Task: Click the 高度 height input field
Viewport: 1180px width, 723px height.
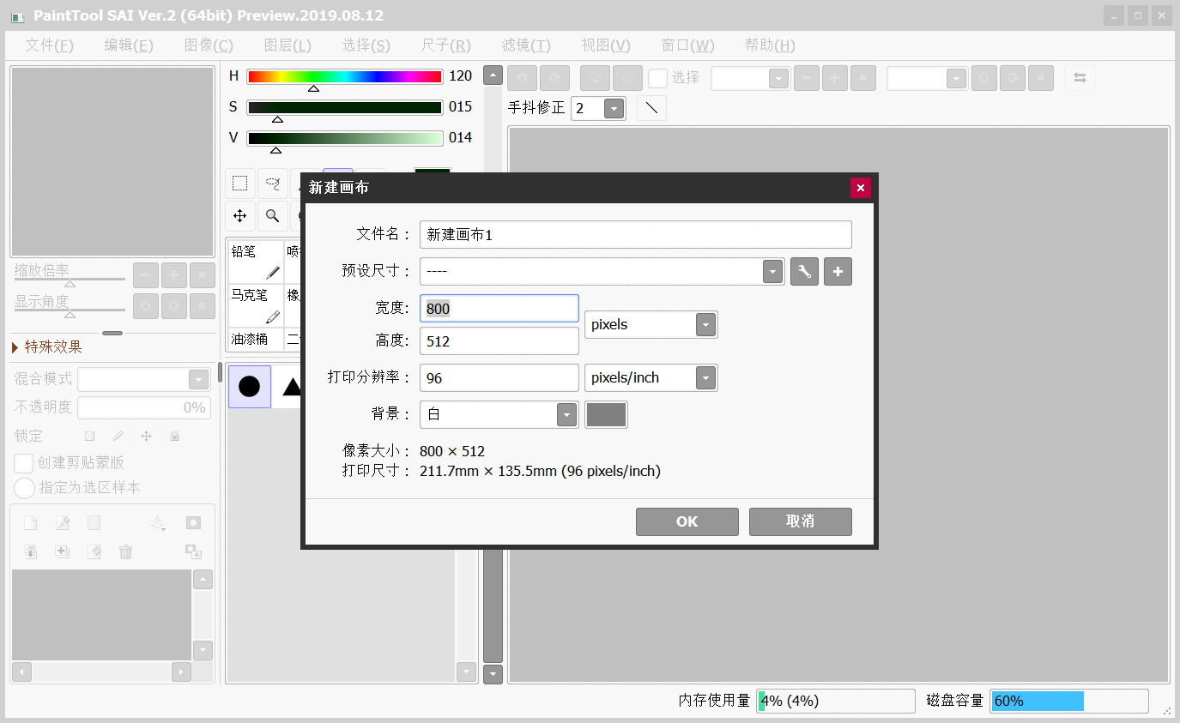Action: pos(499,341)
